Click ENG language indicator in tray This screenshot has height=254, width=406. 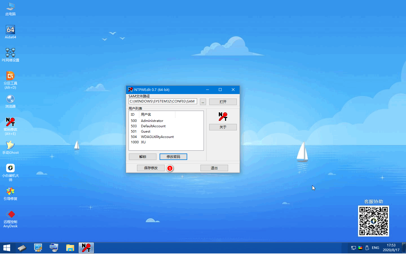375,248
